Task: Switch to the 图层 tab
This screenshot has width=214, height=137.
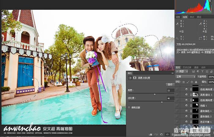Action: 178,67
